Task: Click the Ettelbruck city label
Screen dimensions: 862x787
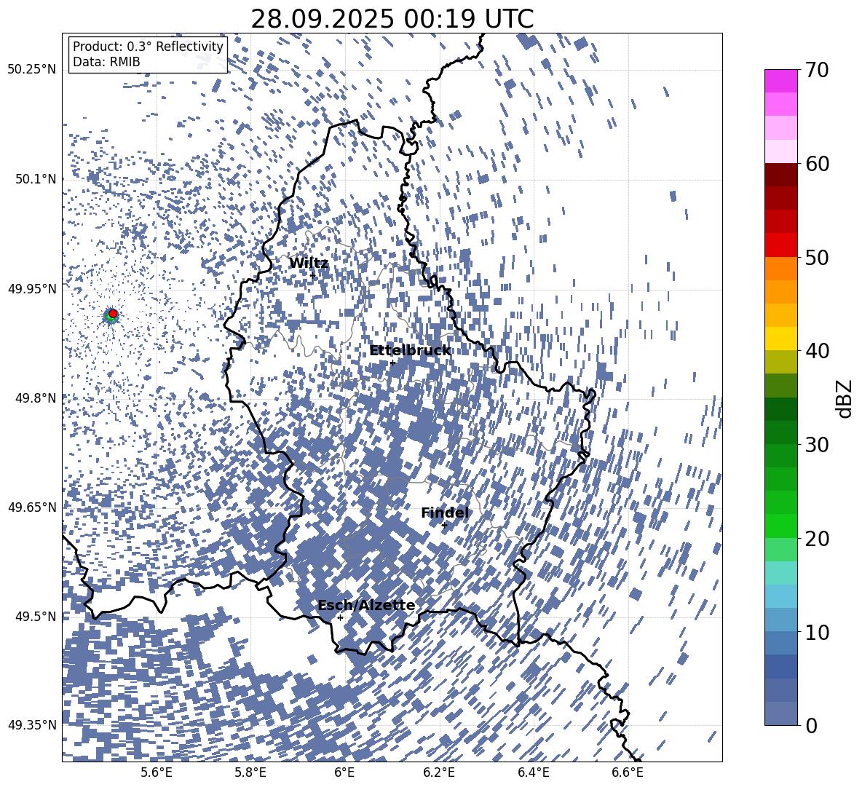Action: click(410, 351)
